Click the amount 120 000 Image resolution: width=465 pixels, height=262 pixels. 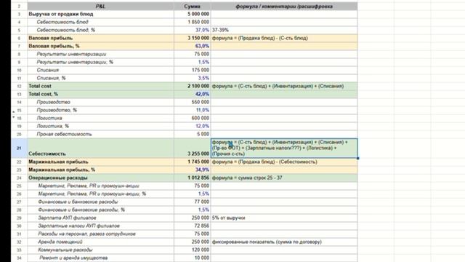click(192, 250)
